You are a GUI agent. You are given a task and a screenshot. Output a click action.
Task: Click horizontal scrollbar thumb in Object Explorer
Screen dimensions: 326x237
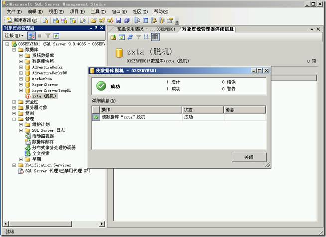pyautogui.click(x=40, y=224)
